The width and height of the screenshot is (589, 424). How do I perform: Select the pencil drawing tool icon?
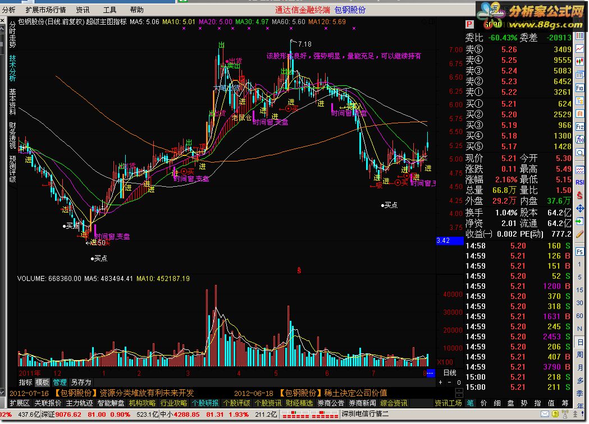point(579,234)
